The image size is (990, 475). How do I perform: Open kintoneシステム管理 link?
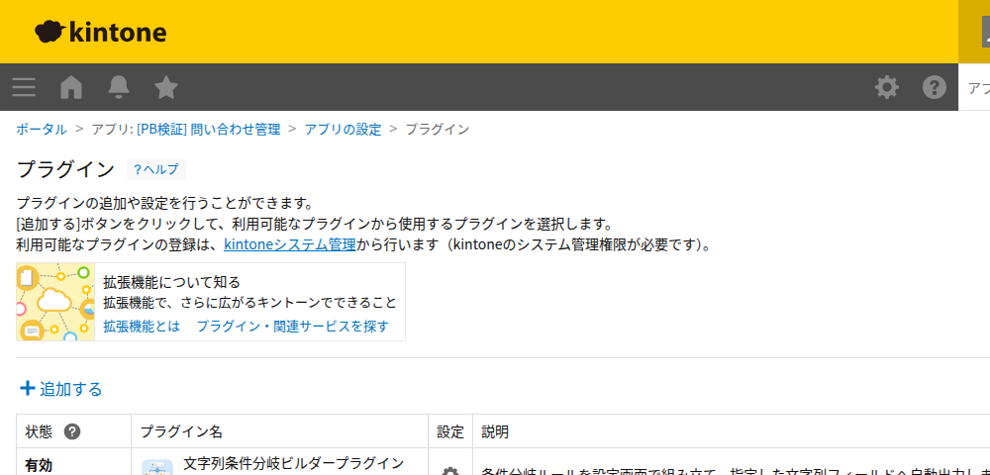point(290,244)
